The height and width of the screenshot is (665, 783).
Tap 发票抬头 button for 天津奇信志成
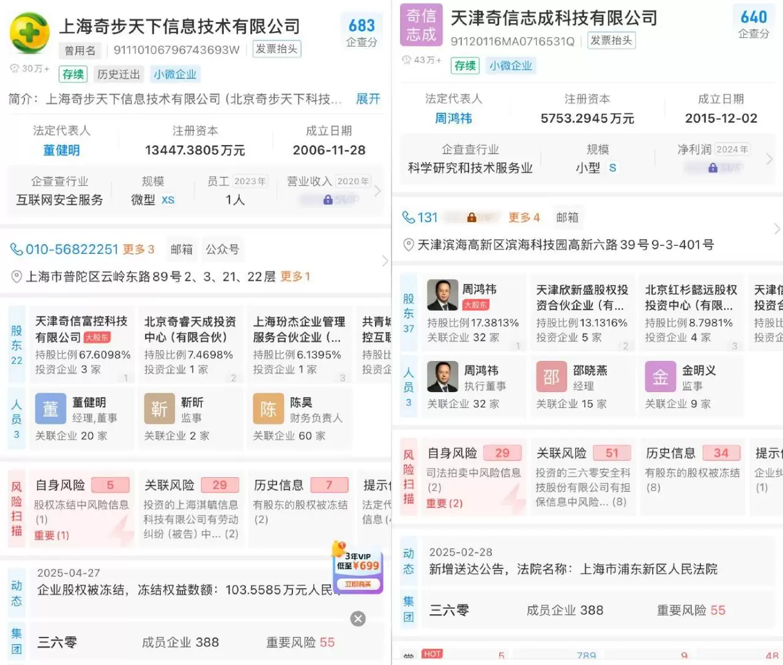(611, 40)
